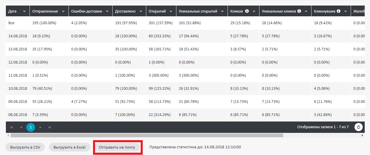Click the Выгрузить в CSV button
The width and height of the screenshot is (370, 155).
click(x=25, y=147)
